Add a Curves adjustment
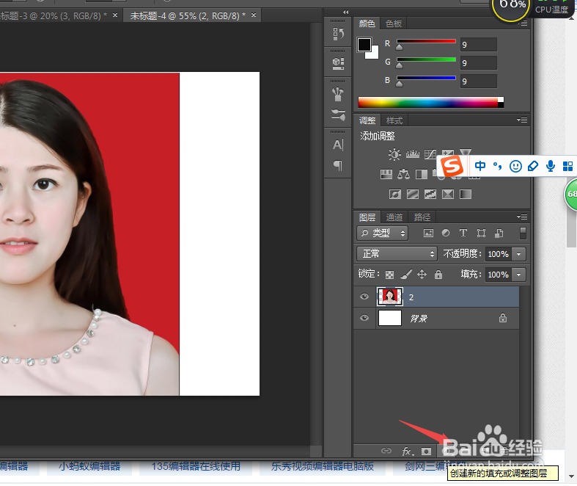This screenshot has height=486, width=577. (430, 154)
